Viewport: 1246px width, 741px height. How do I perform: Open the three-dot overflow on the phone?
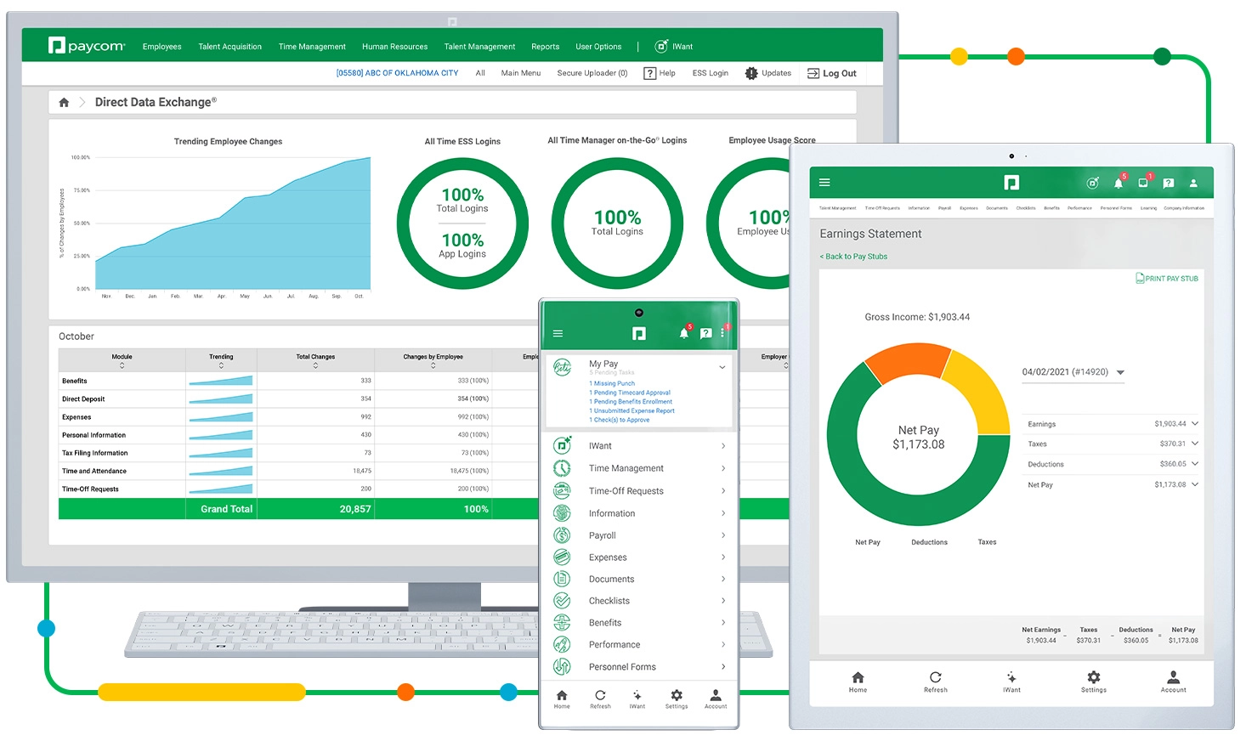(x=722, y=333)
